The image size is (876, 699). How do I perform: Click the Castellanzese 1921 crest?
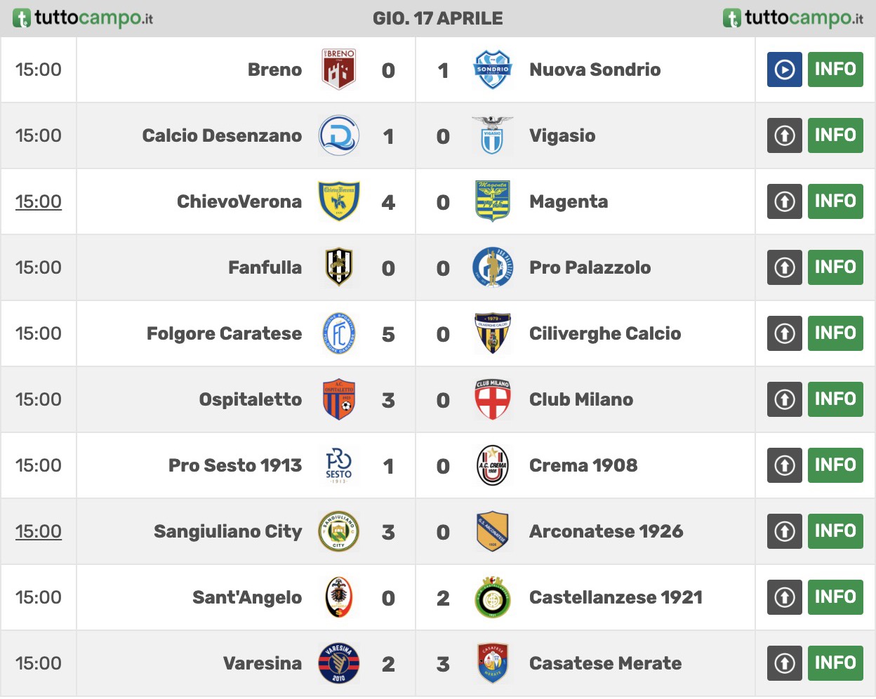[x=492, y=597]
